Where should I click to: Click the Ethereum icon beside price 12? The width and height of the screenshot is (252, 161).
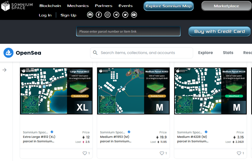point(83,137)
